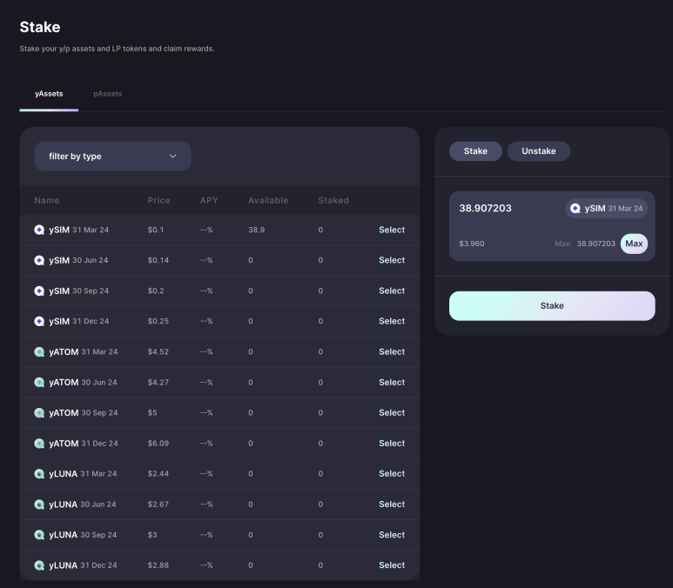Click the Max button

634,244
